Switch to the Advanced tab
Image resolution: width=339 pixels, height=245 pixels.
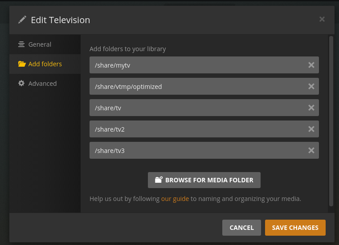[42, 84]
